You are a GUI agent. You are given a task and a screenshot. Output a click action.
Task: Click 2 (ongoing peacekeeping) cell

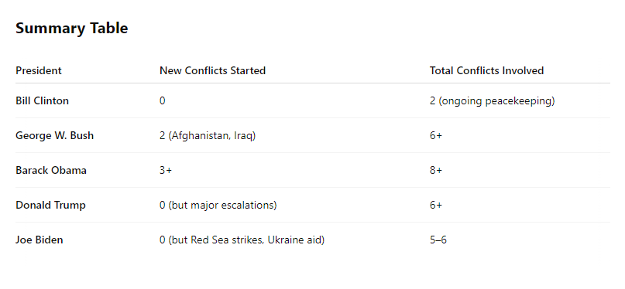[x=493, y=101]
